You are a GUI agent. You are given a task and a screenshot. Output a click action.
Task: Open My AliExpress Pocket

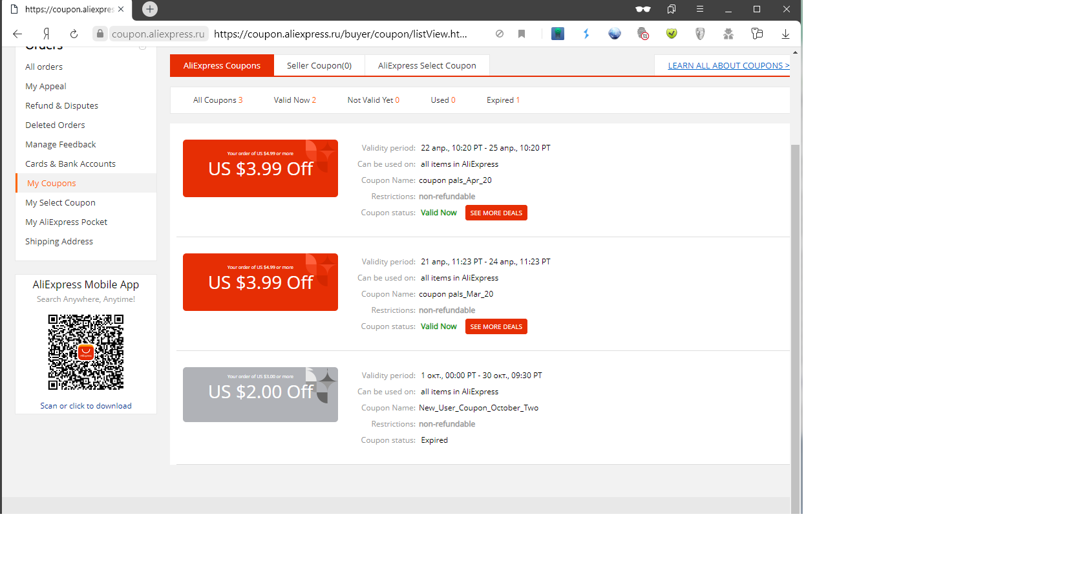point(67,222)
